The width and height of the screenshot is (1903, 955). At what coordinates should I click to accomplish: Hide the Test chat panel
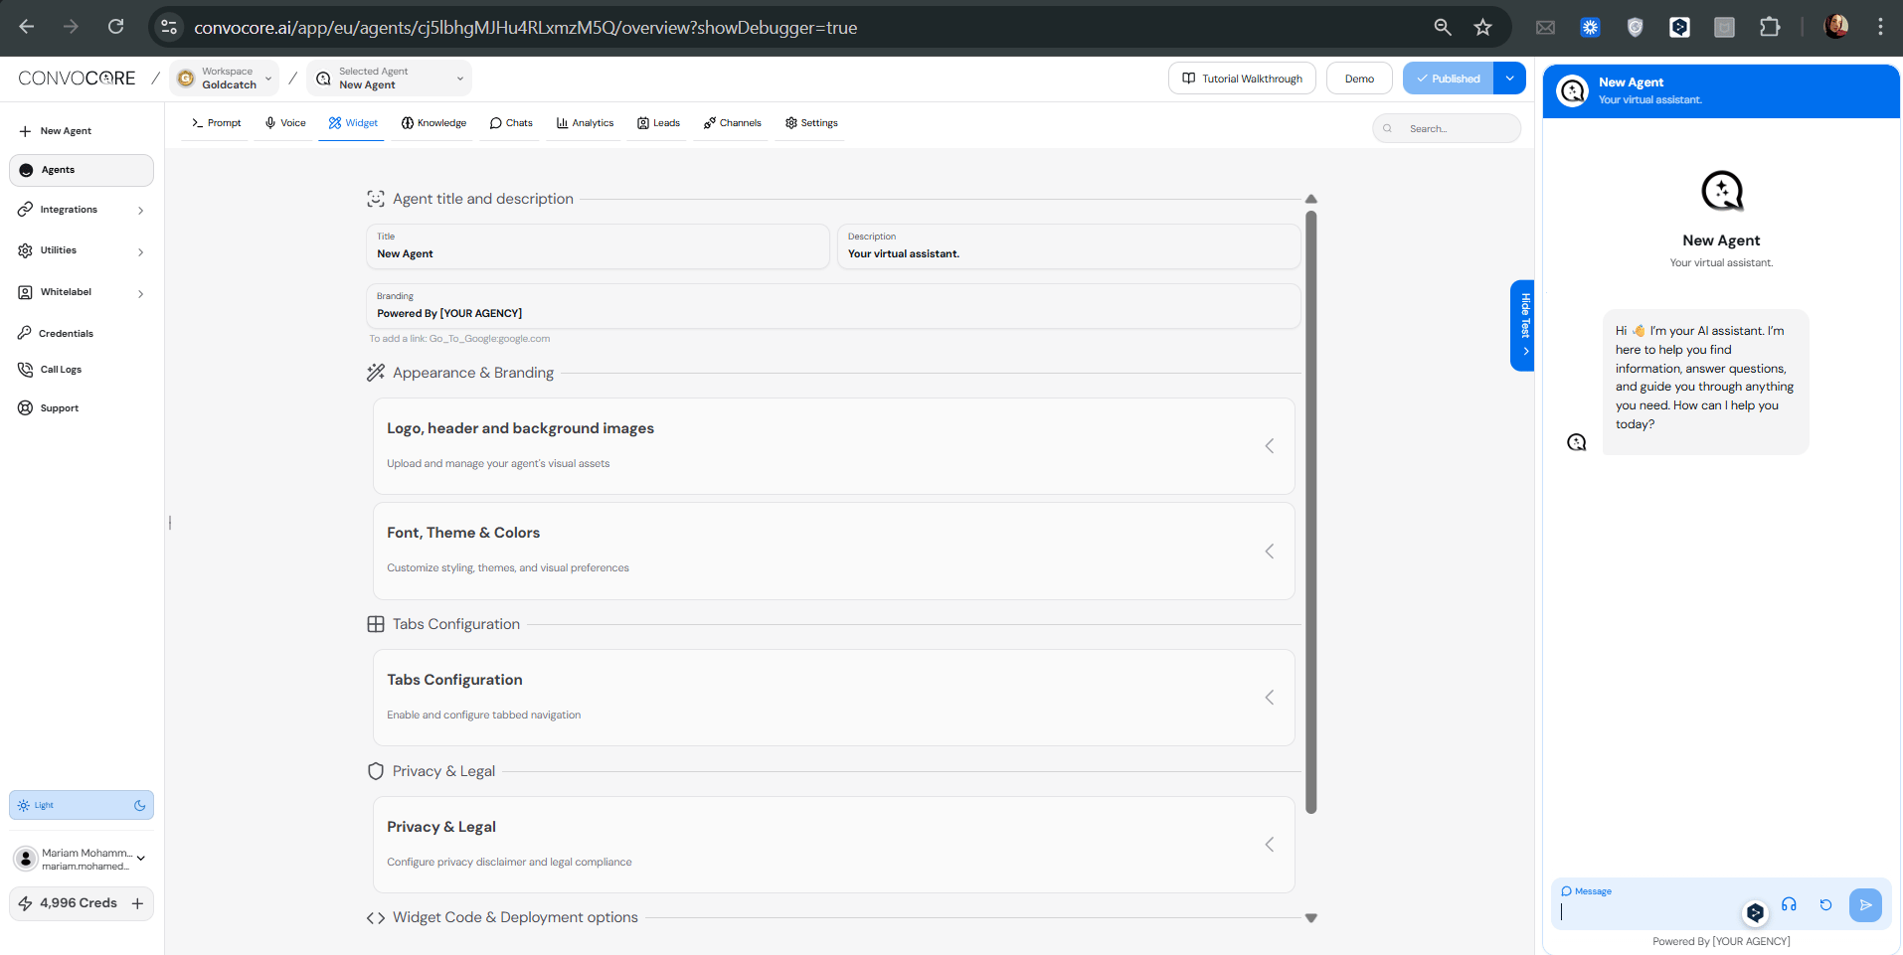[1522, 325]
